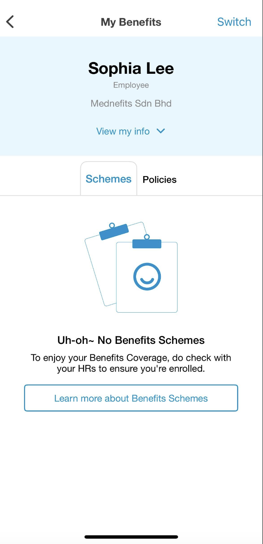263x544 pixels.
Task: Expand the View my info chevron
Action: pyautogui.click(x=160, y=131)
